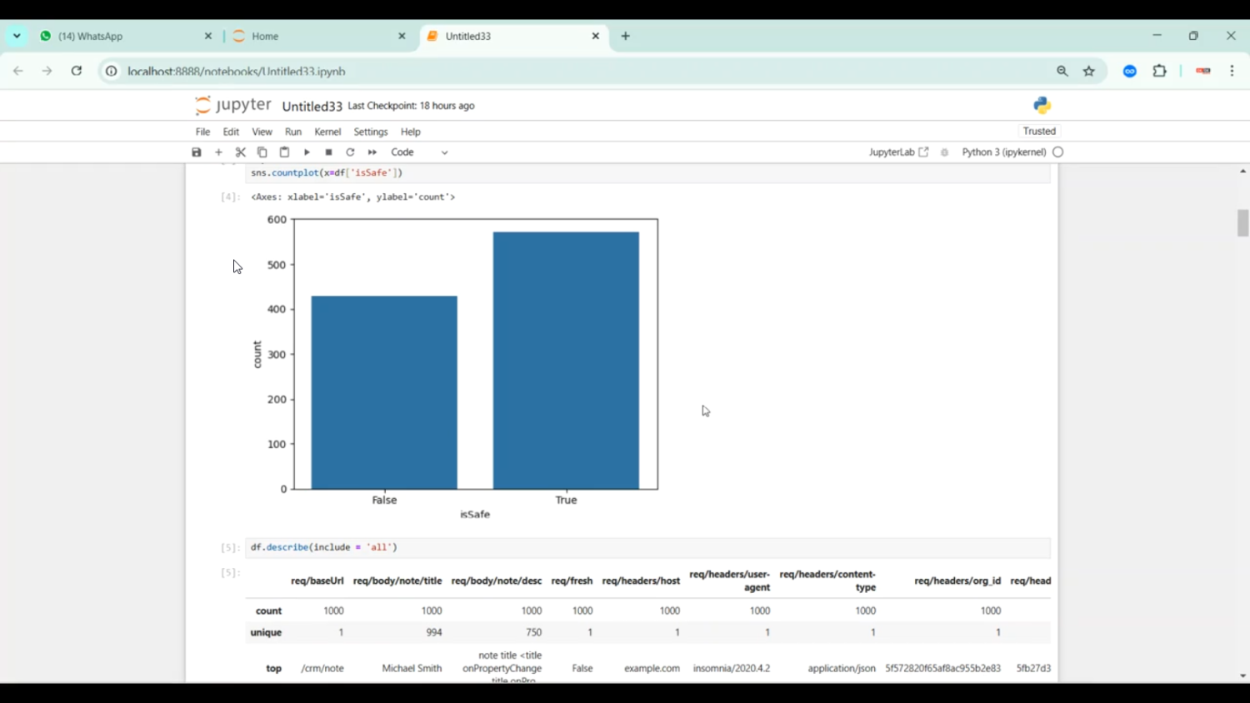This screenshot has height=703, width=1250.
Task: Copy the selected cell from the toolbar
Action: [x=262, y=152]
